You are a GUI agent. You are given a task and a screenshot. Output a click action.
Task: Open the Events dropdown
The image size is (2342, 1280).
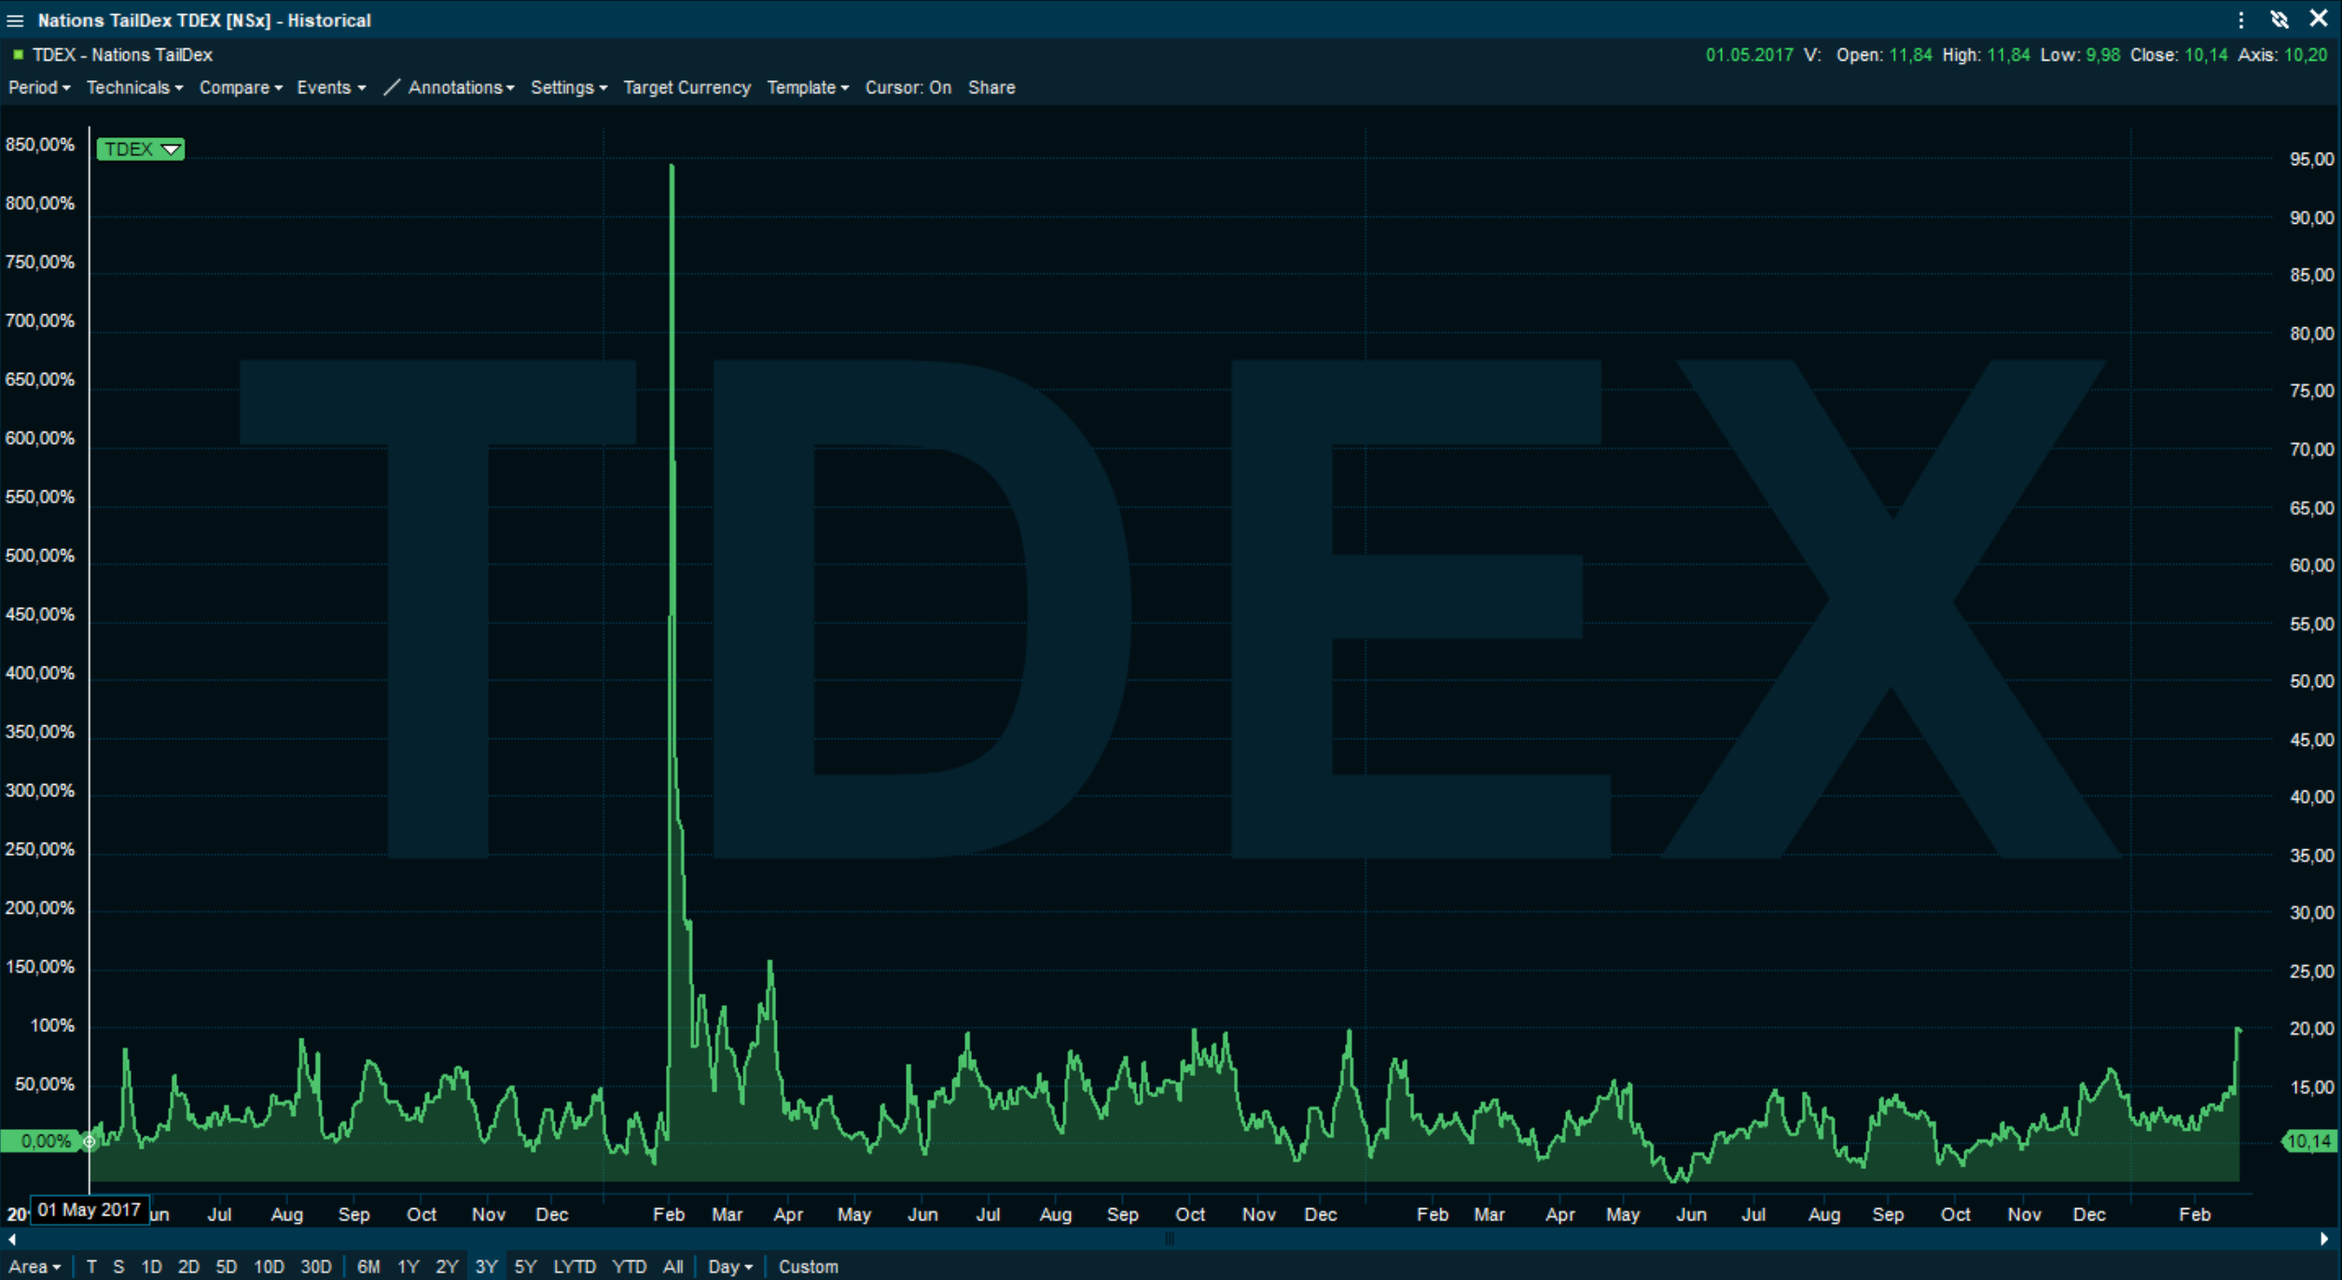331,88
